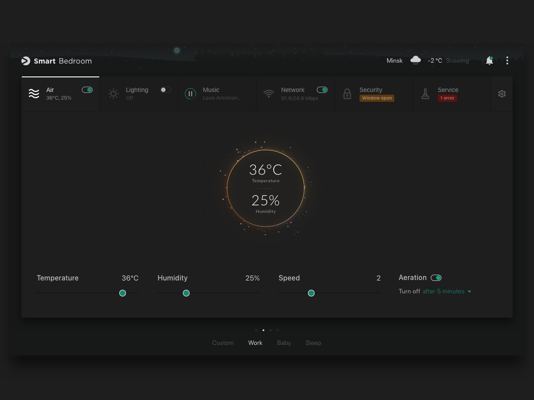
Task: Click the Service brush icon
Action: [x=425, y=94]
